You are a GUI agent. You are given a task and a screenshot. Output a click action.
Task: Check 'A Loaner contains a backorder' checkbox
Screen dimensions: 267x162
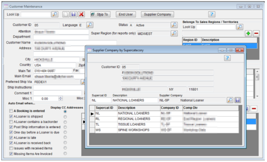pyautogui.click(x=11, y=122)
